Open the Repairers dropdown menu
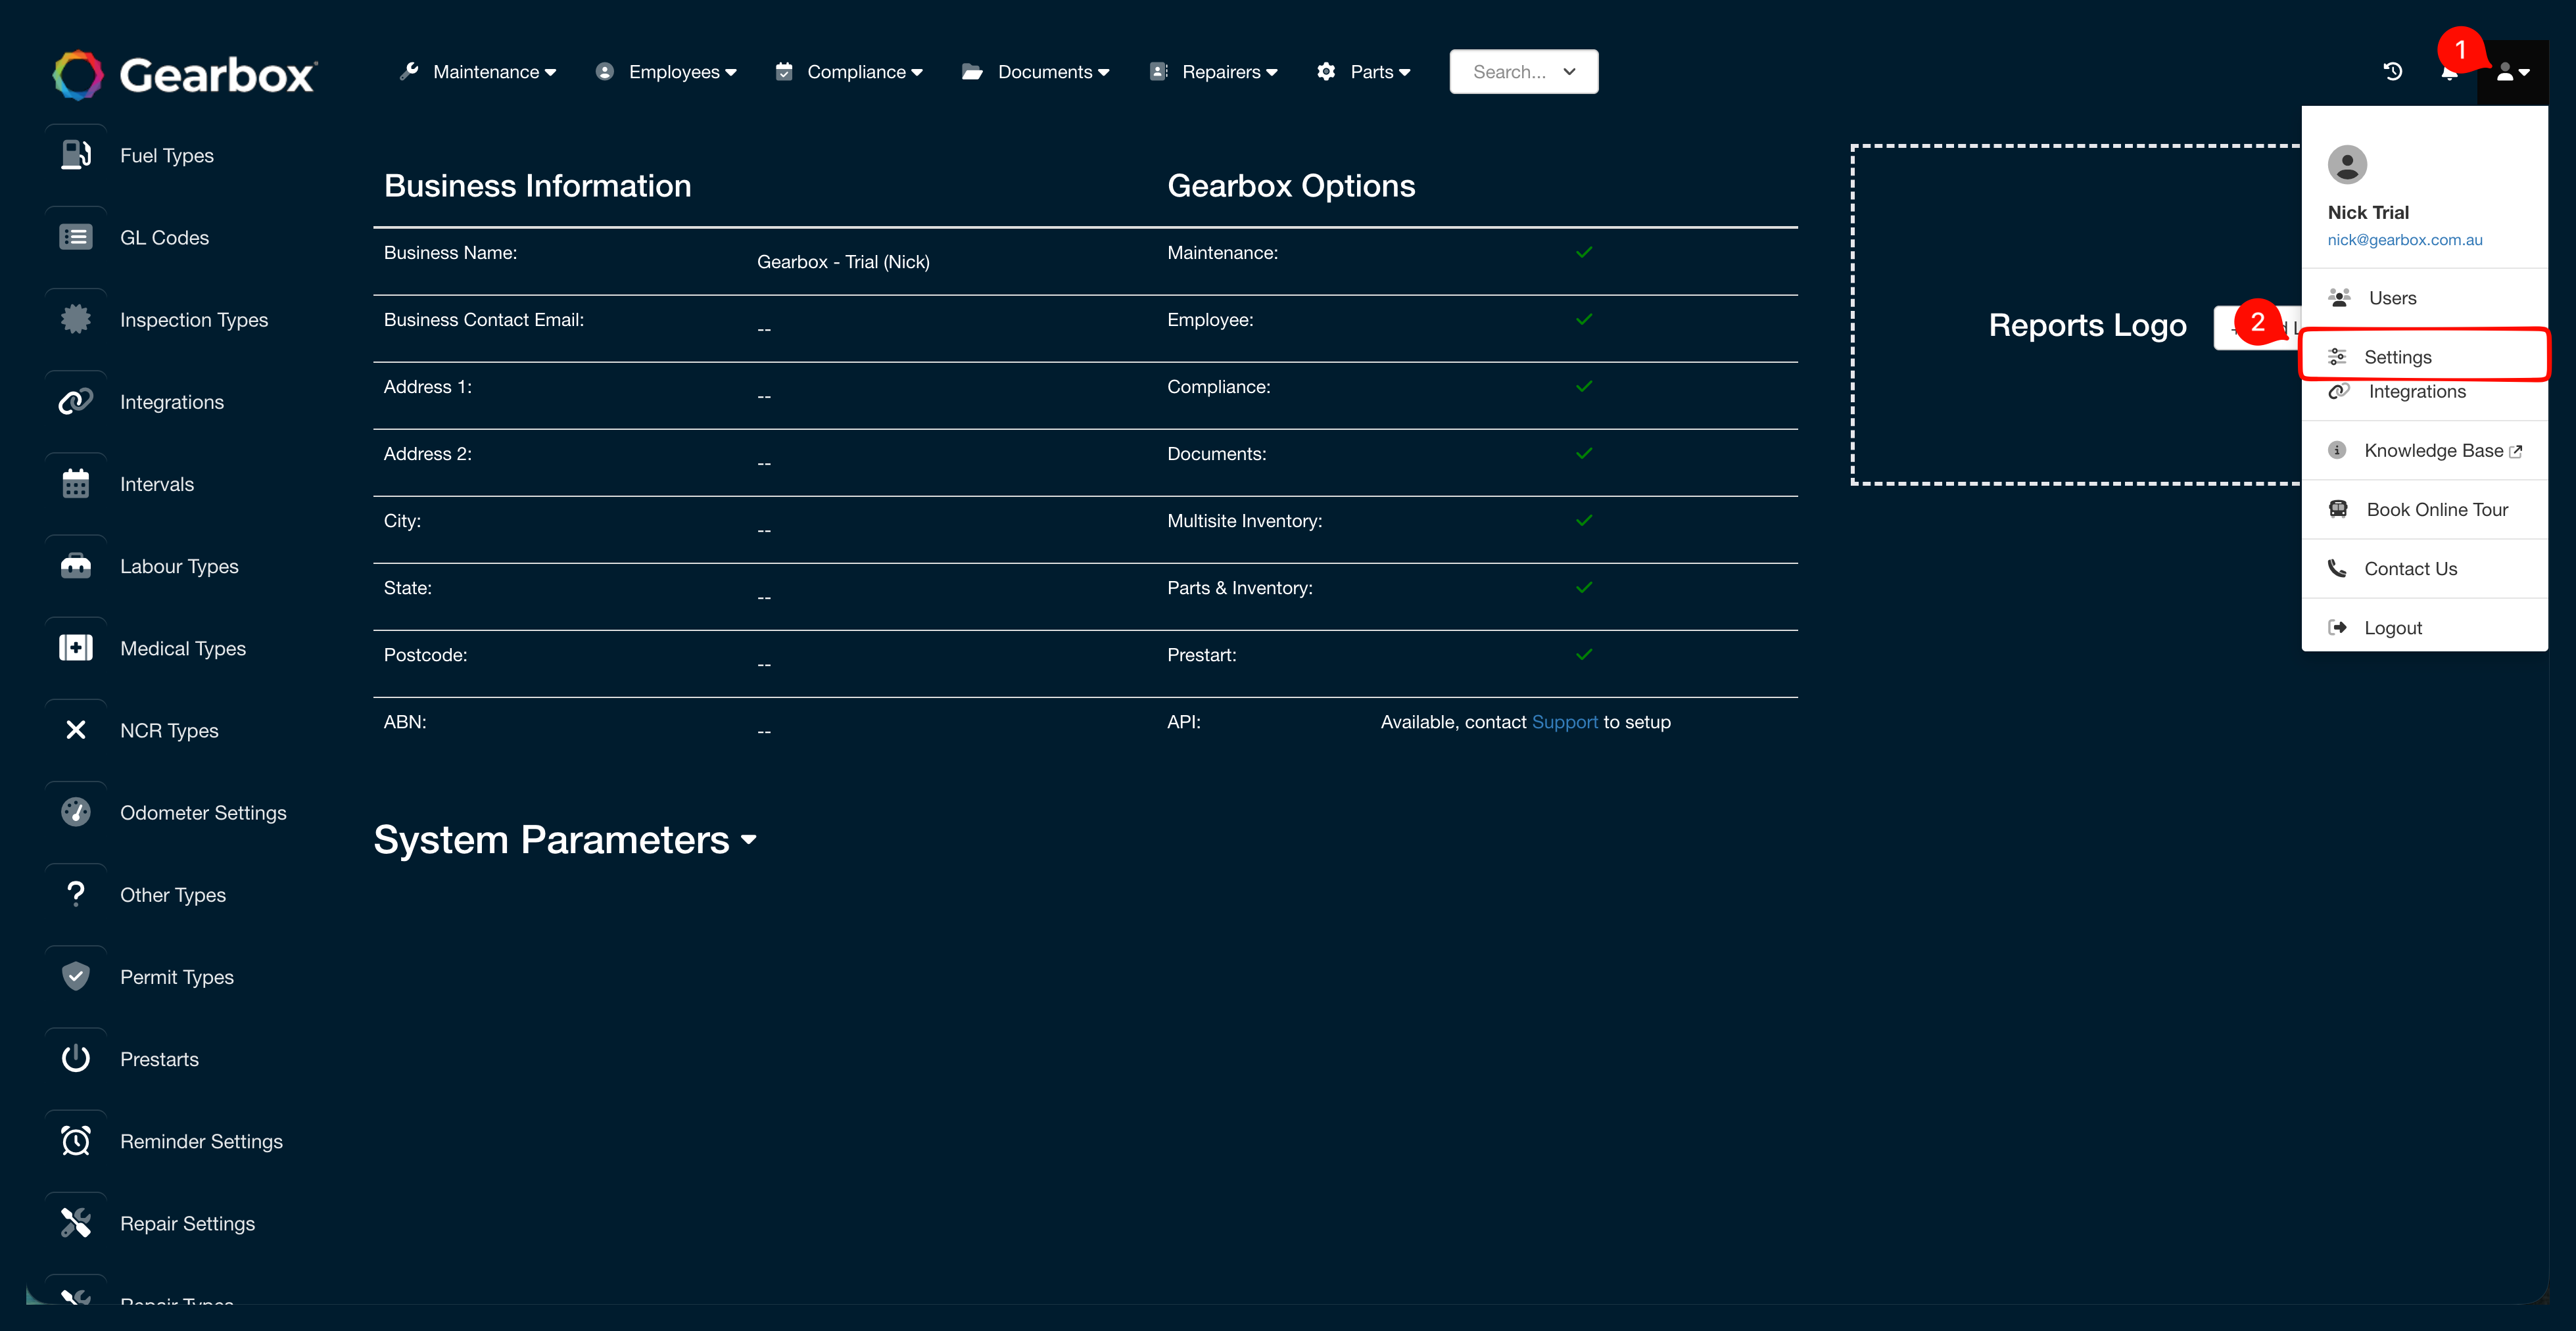Image resolution: width=2576 pixels, height=1331 pixels. (1213, 72)
